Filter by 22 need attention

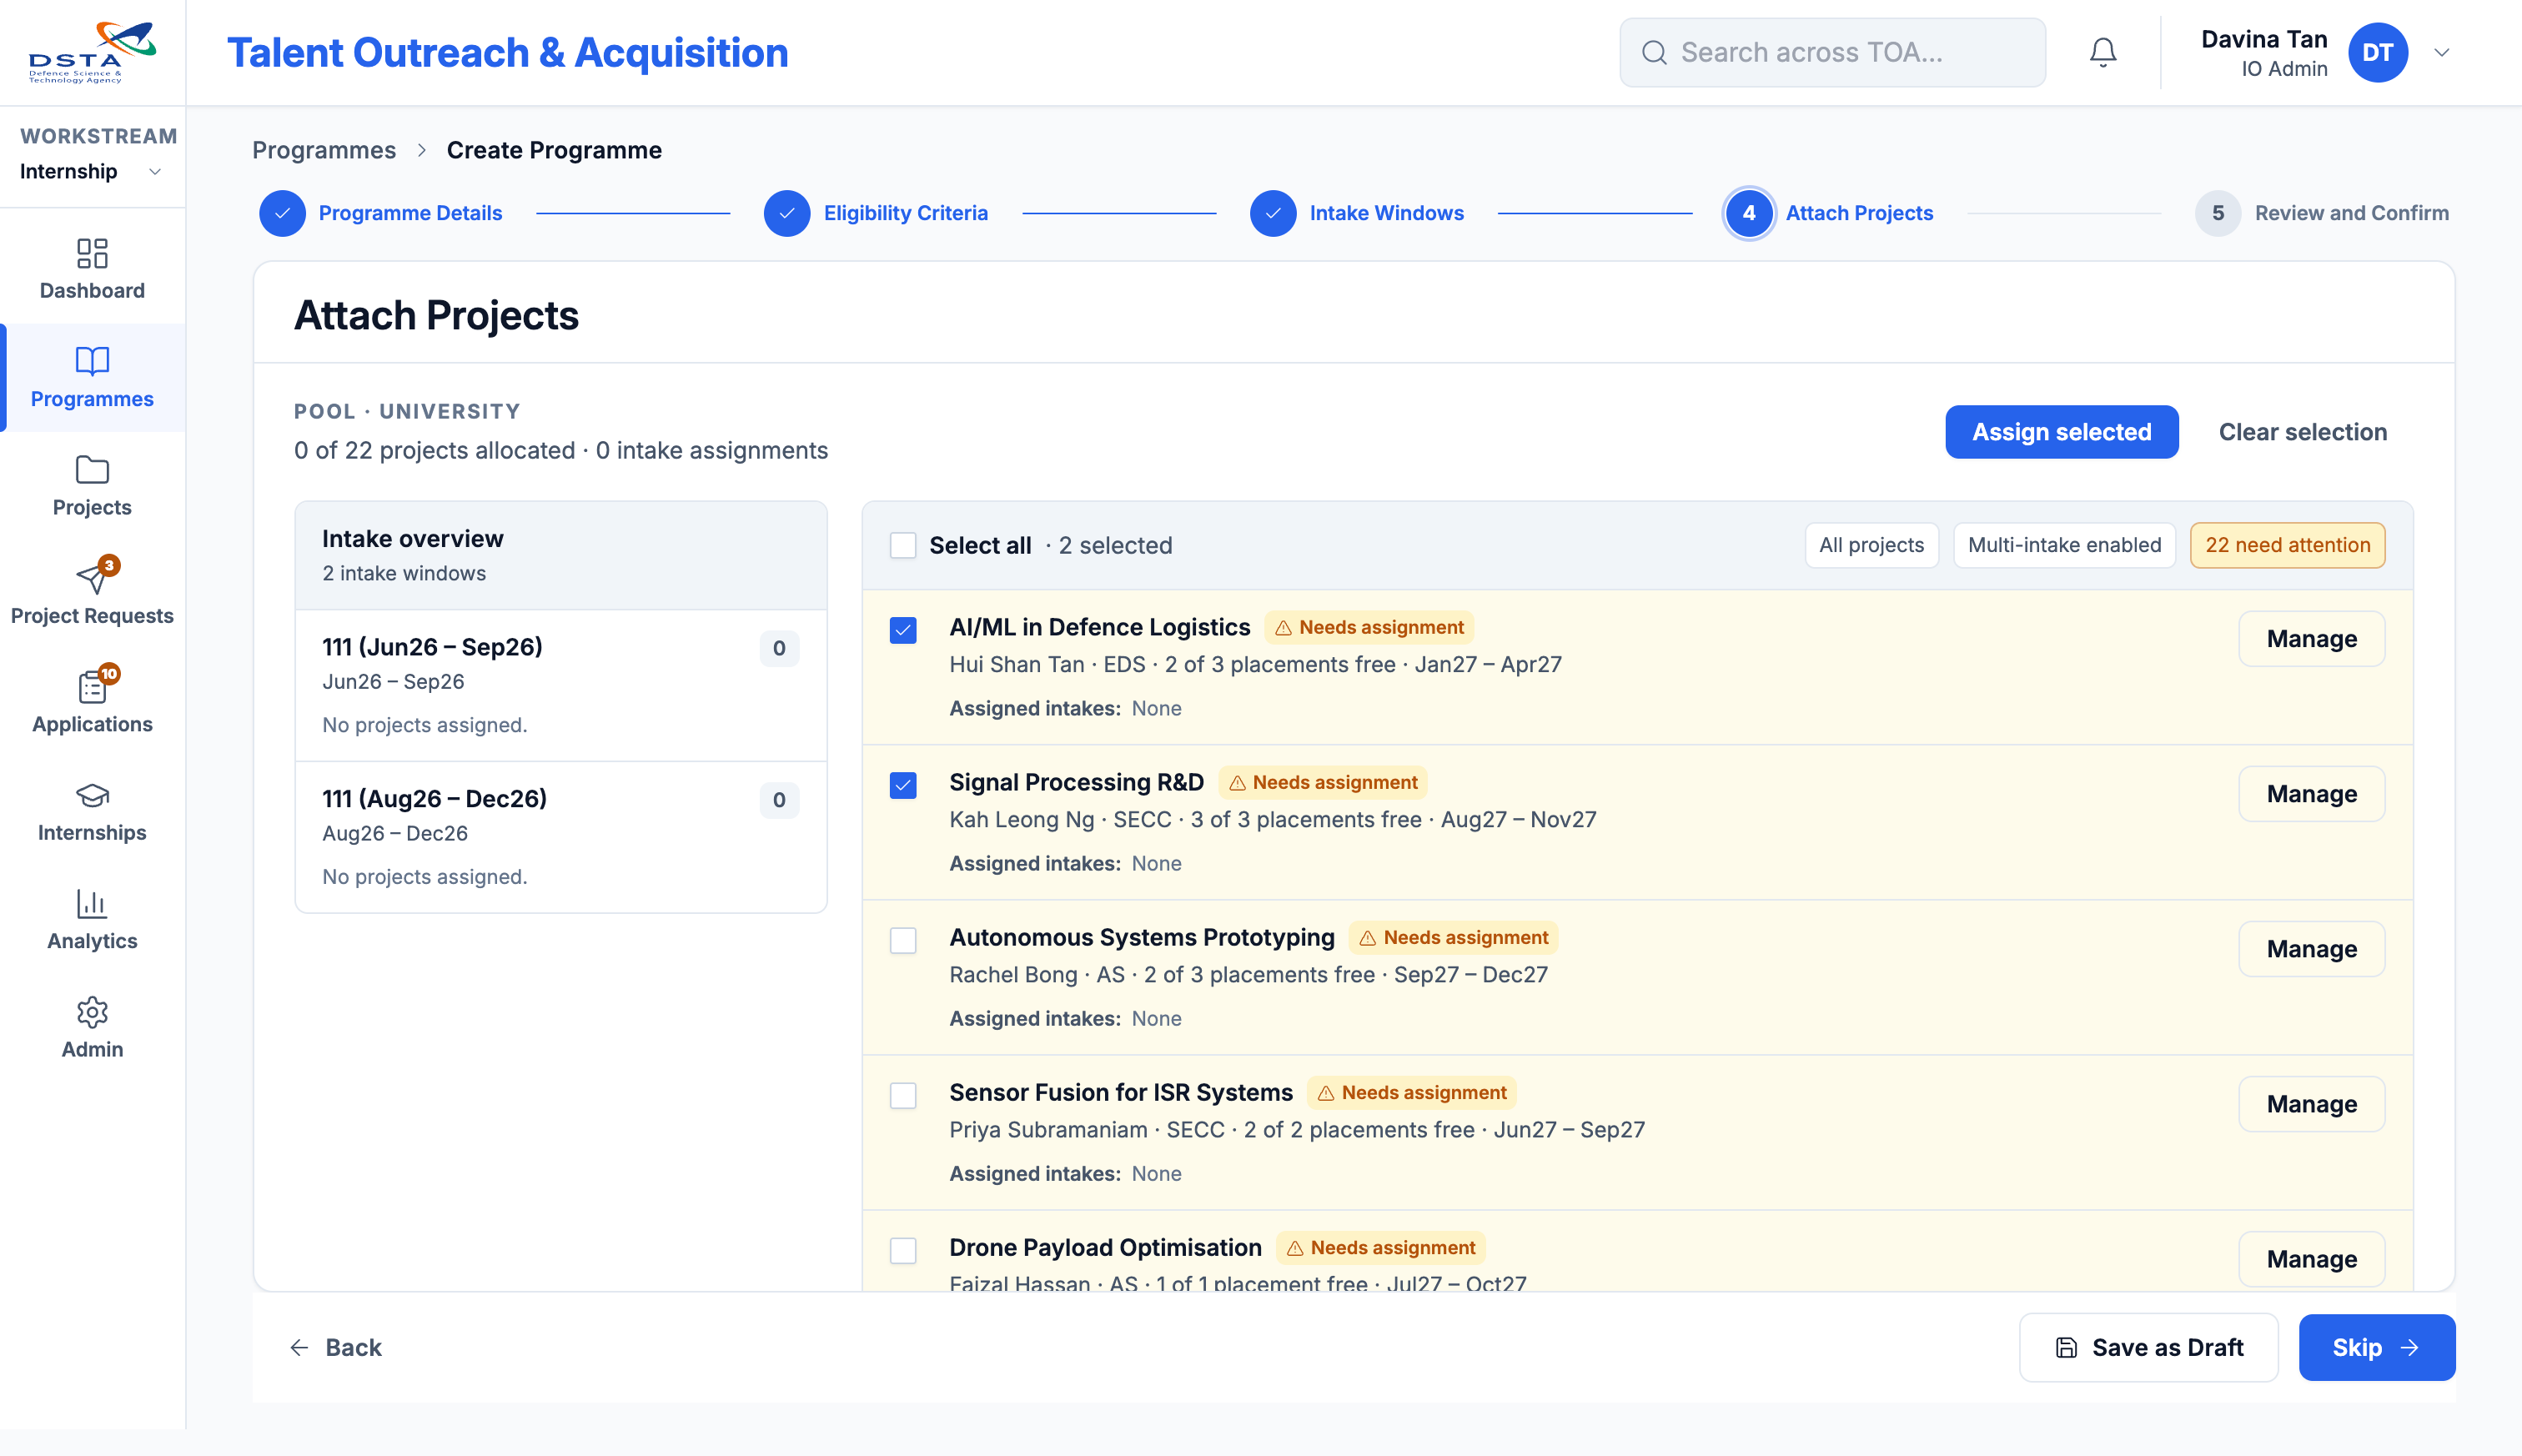(2287, 545)
